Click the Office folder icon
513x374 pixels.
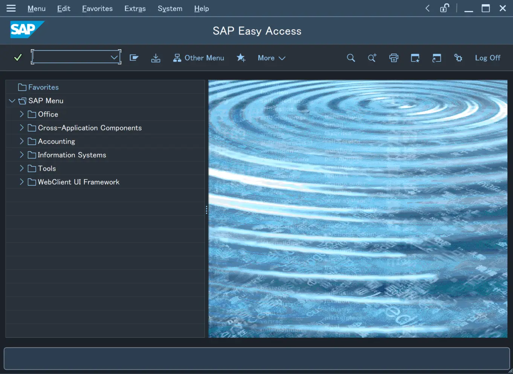[32, 114]
